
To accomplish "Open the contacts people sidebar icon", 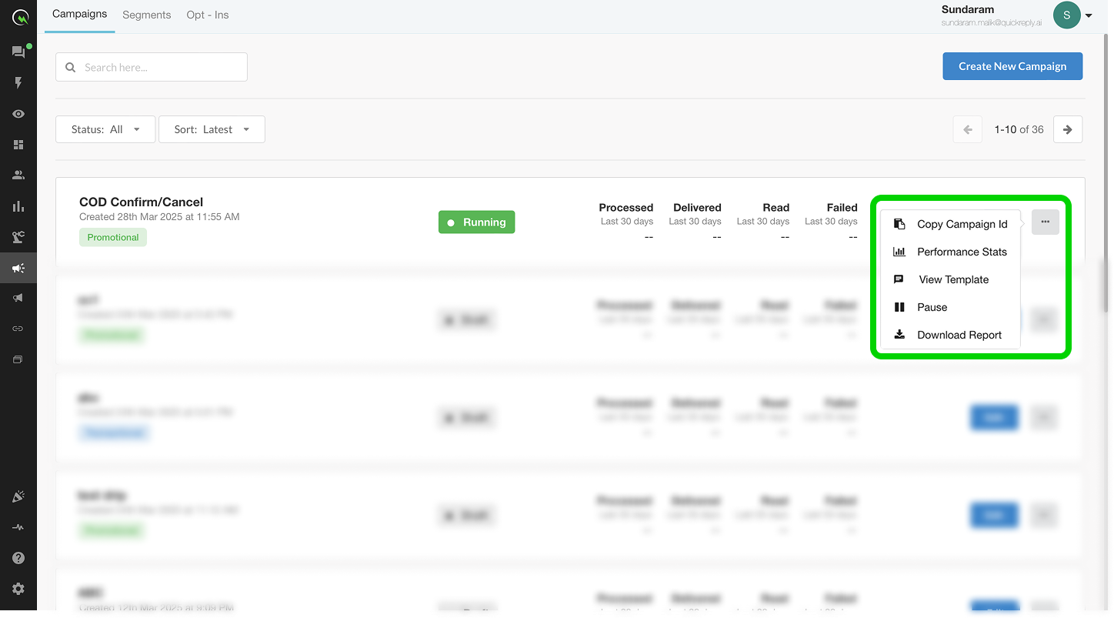I will pos(18,175).
